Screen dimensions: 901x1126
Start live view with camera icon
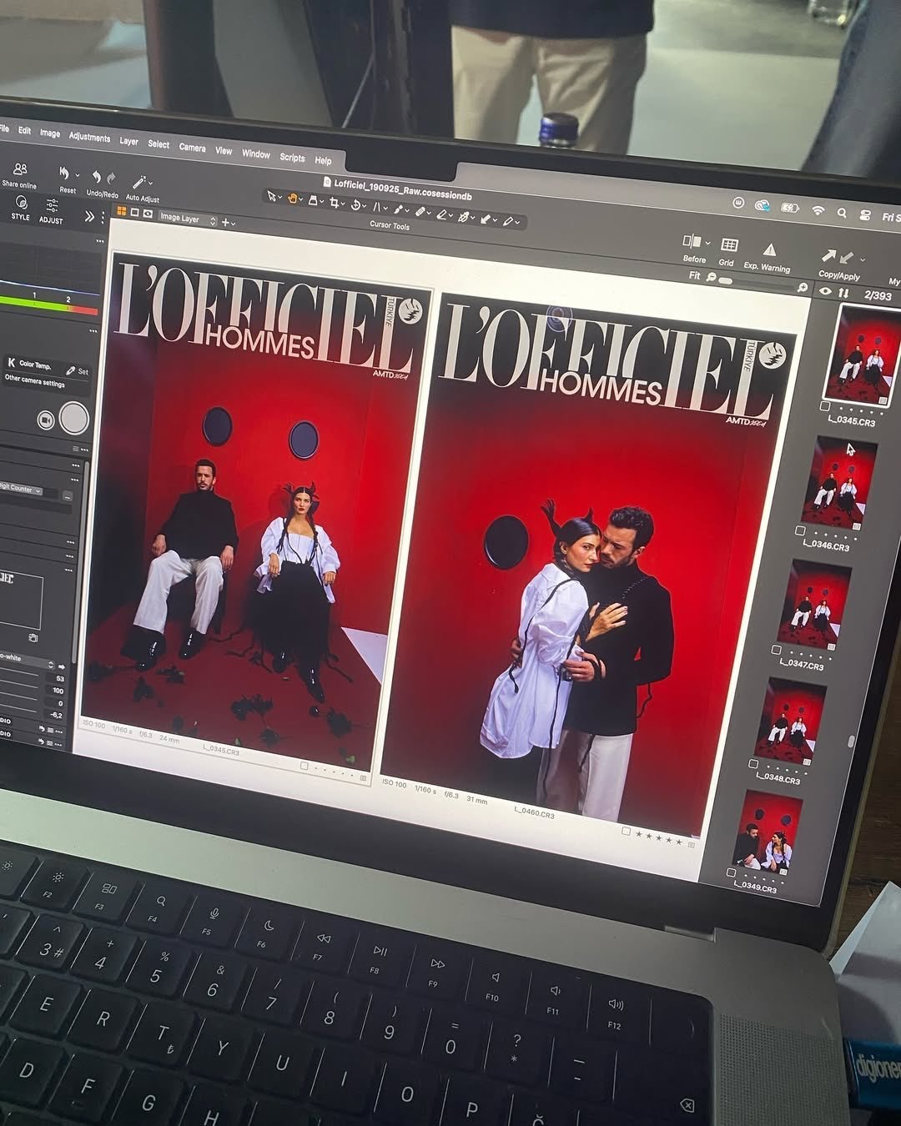(x=46, y=420)
